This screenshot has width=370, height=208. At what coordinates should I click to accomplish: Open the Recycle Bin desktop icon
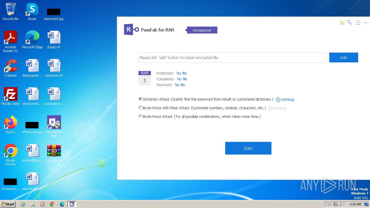click(x=10, y=12)
